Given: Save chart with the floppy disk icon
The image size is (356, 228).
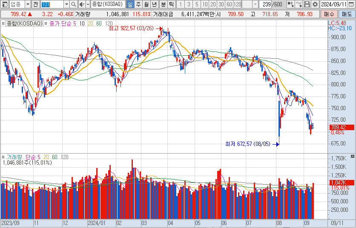Looking at the screenshot, I should [x=307, y=4].
